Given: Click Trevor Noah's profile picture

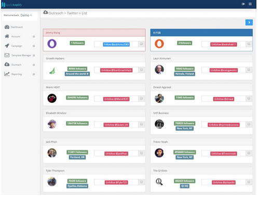Looking at the screenshot, I should pyautogui.click(x=159, y=153).
